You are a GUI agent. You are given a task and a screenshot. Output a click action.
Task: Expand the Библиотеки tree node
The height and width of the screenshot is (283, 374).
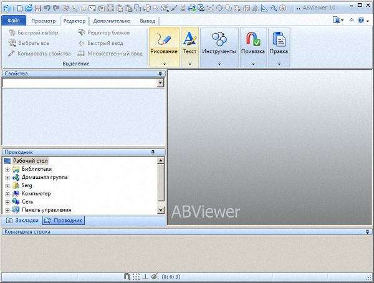(7, 169)
